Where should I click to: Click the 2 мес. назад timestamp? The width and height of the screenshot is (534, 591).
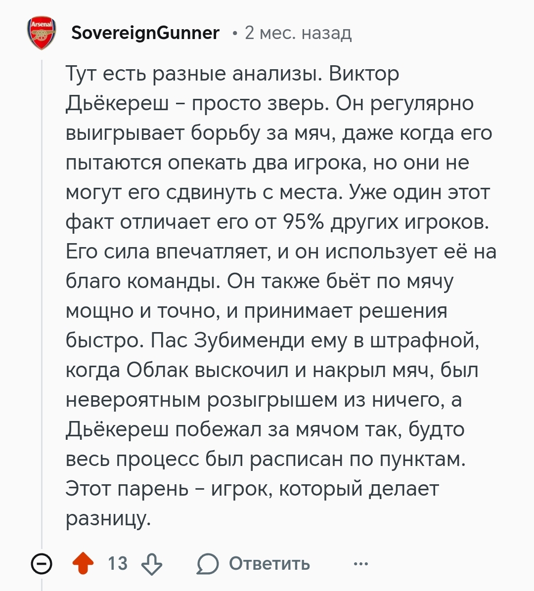click(298, 33)
